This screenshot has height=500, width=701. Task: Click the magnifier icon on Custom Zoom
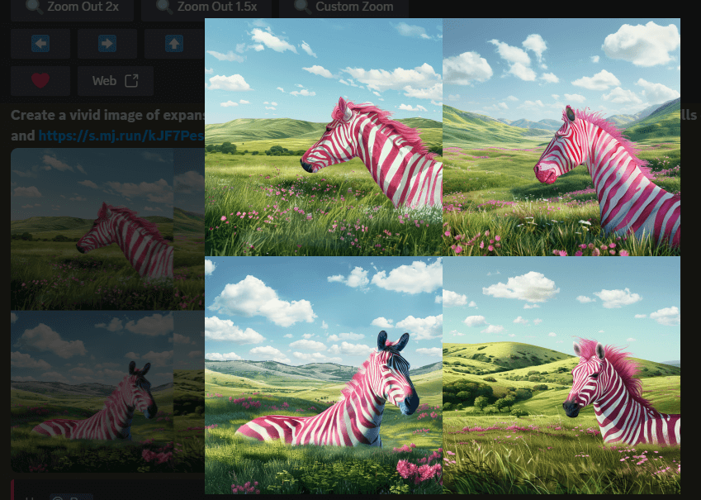(x=303, y=7)
